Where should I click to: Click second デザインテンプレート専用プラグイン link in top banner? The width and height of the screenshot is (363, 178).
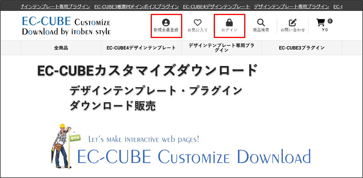pos(292,6)
